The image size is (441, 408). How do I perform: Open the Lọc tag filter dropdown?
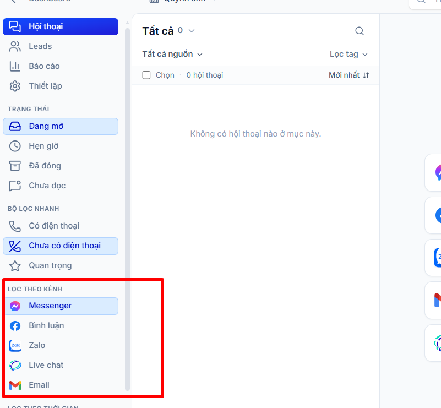pyautogui.click(x=349, y=54)
